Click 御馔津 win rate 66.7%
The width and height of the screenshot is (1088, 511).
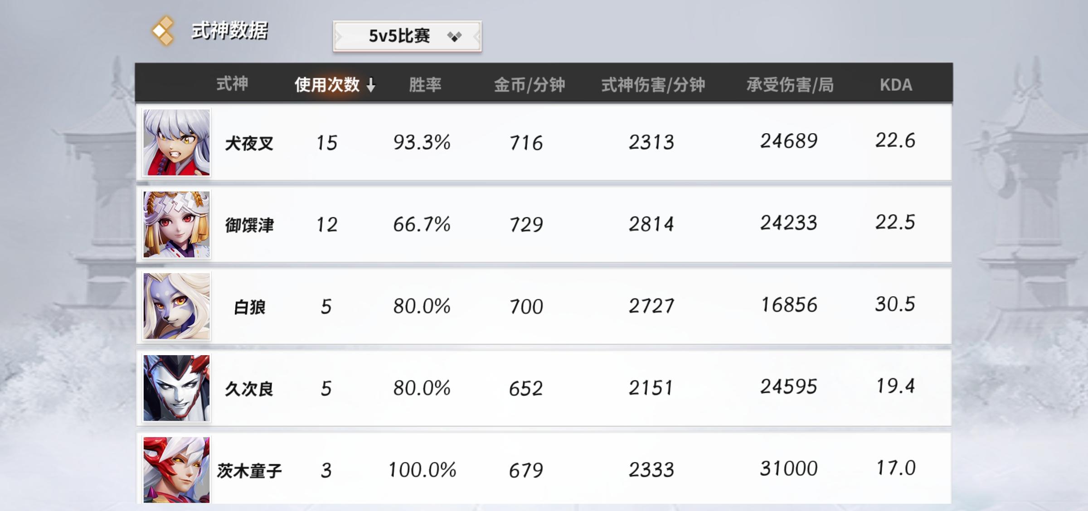pyautogui.click(x=422, y=224)
